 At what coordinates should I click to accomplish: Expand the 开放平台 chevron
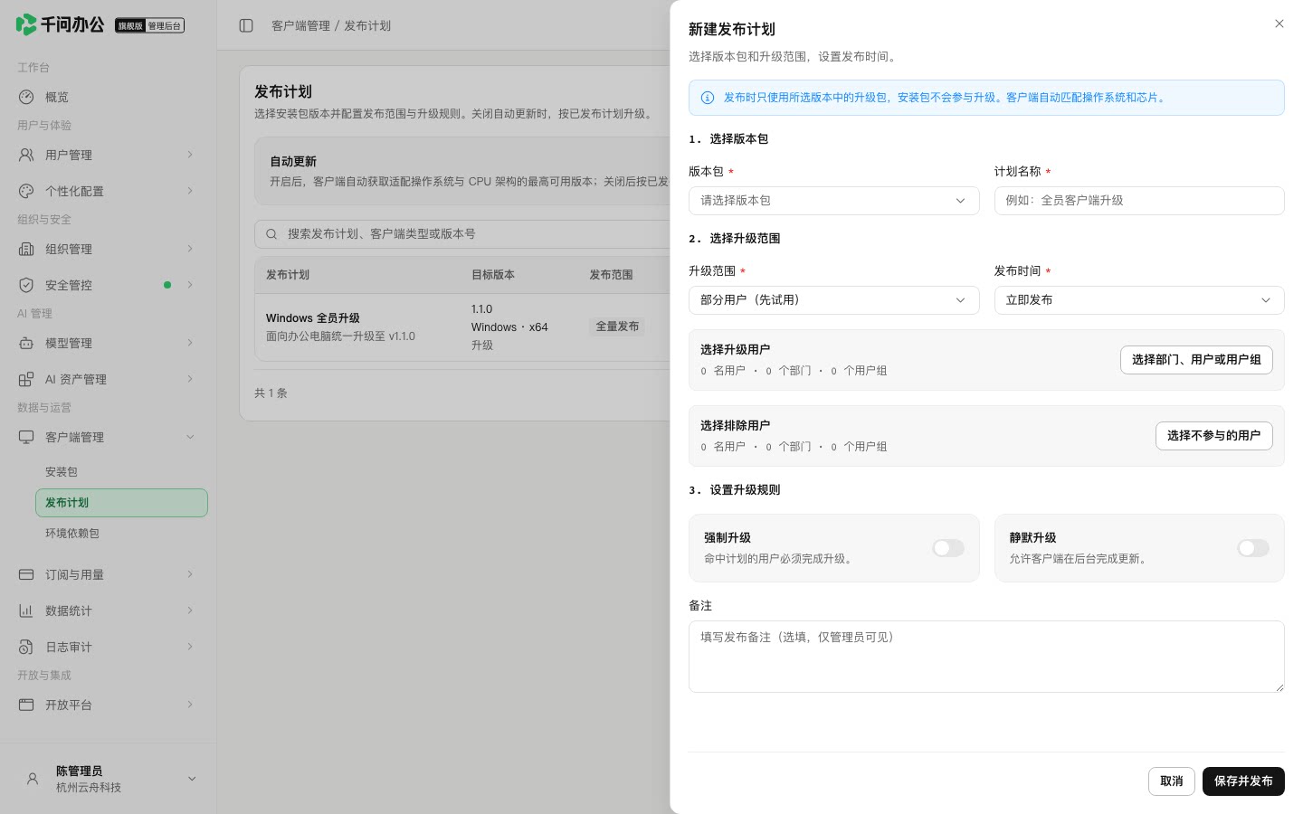click(190, 705)
